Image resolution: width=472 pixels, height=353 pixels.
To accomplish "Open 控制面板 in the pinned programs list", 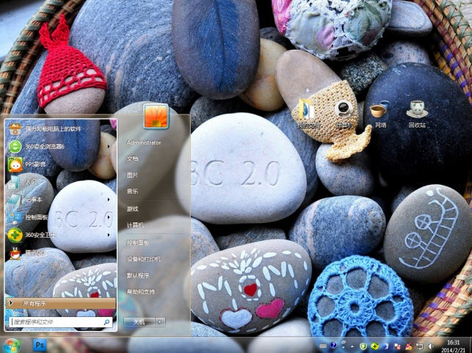I will [x=60, y=217].
